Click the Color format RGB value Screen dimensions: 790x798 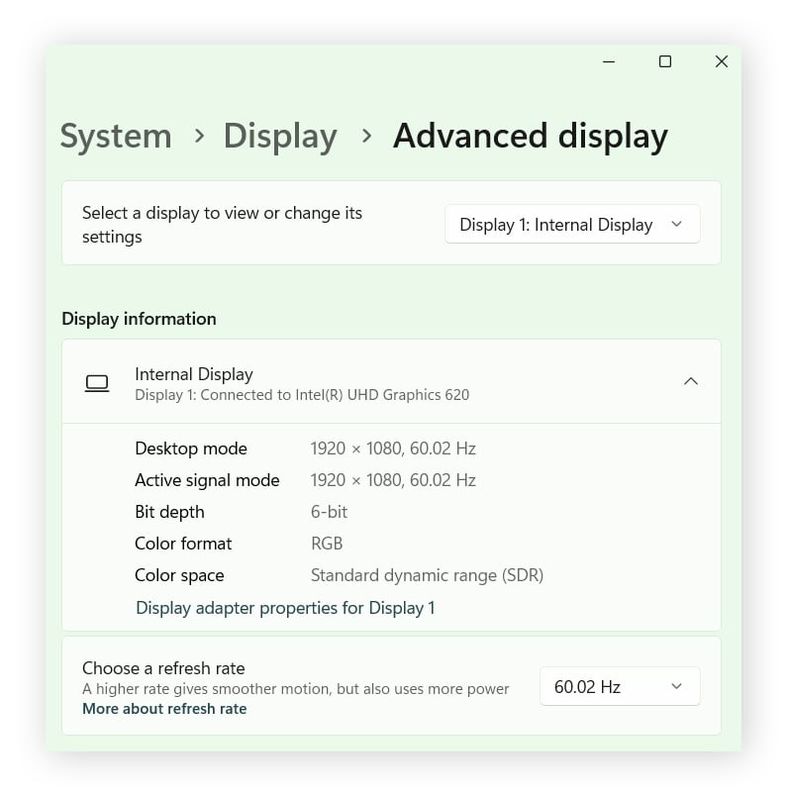(327, 544)
